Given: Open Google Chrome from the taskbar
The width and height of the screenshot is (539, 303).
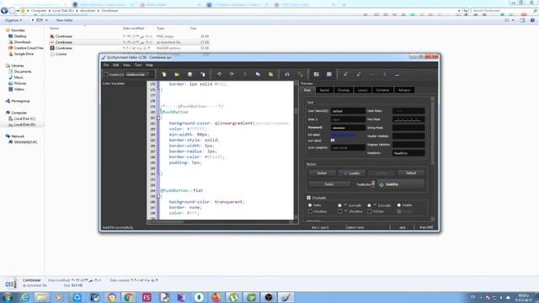Looking at the screenshot, I should point(129,297).
